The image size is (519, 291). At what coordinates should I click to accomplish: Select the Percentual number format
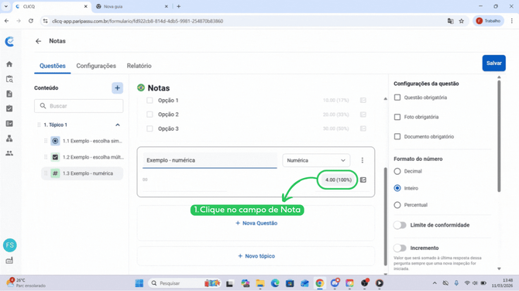point(397,205)
